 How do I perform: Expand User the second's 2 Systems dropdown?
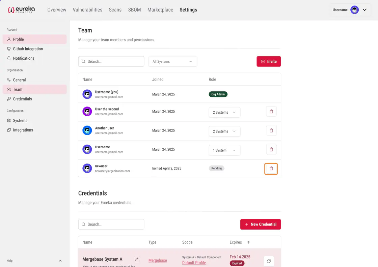tap(224, 112)
